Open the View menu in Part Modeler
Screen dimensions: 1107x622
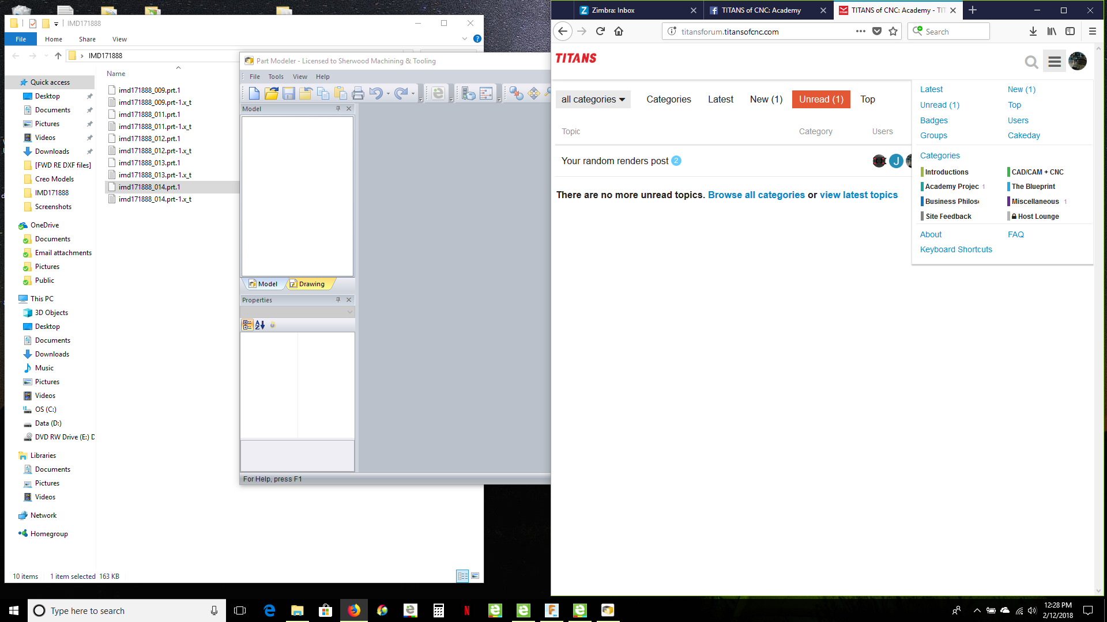point(300,77)
